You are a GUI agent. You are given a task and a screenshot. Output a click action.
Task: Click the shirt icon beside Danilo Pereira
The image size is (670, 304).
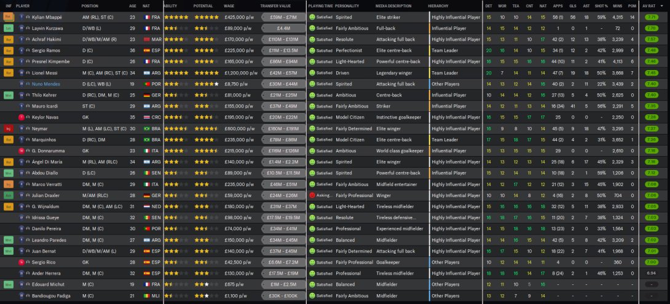click(x=21, y=228)
